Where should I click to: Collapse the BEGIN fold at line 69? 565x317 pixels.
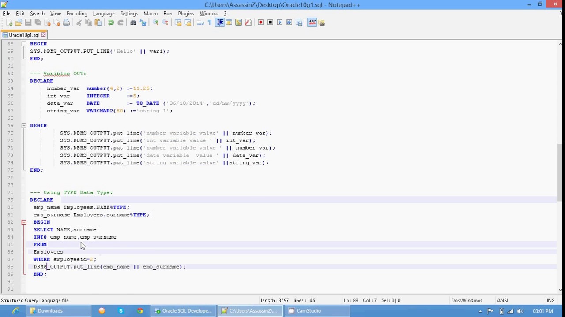[24, 125]
